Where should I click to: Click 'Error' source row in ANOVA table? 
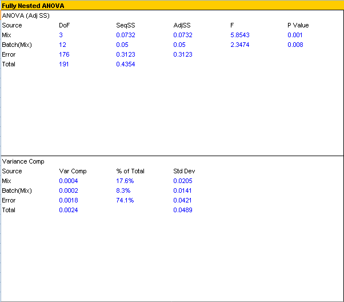click(9, 54)
